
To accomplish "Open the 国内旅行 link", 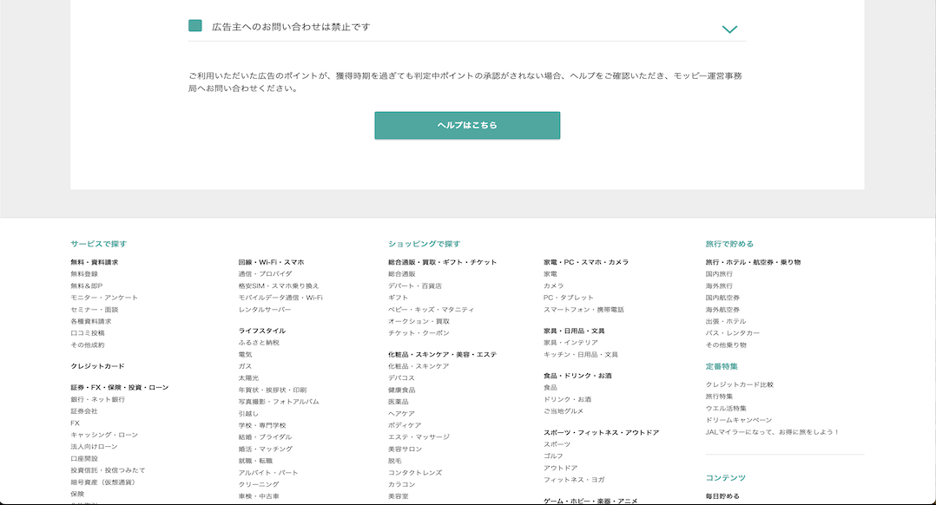I will click(x=719, y=274).
